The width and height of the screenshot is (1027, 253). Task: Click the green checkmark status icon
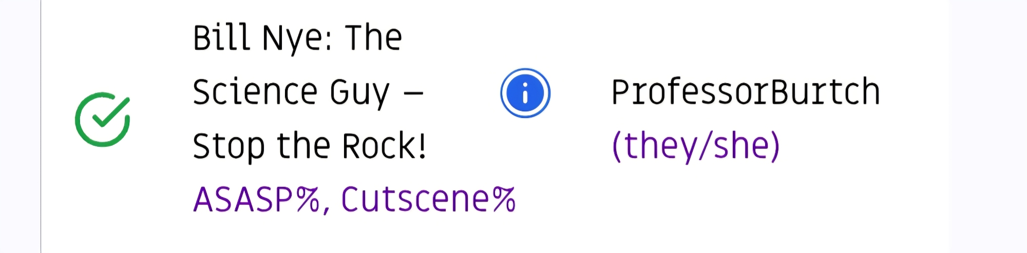click(103, 120)
